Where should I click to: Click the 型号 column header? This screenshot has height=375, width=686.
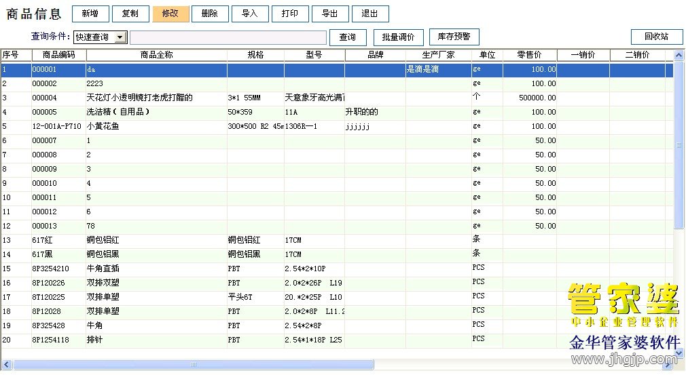[314, 55]
